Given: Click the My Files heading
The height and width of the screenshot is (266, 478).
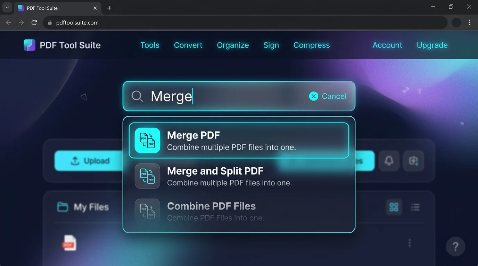Looking at the screenshot, I should point(91,207).
